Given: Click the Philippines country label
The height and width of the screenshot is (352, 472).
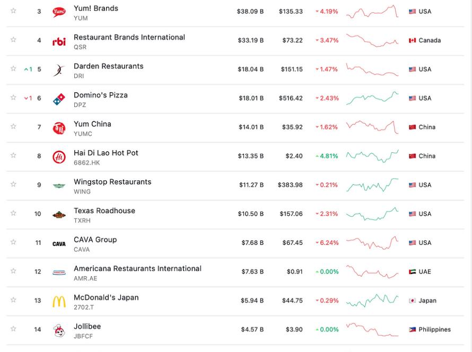Looking at the screenshot, I should pos(435,329).
